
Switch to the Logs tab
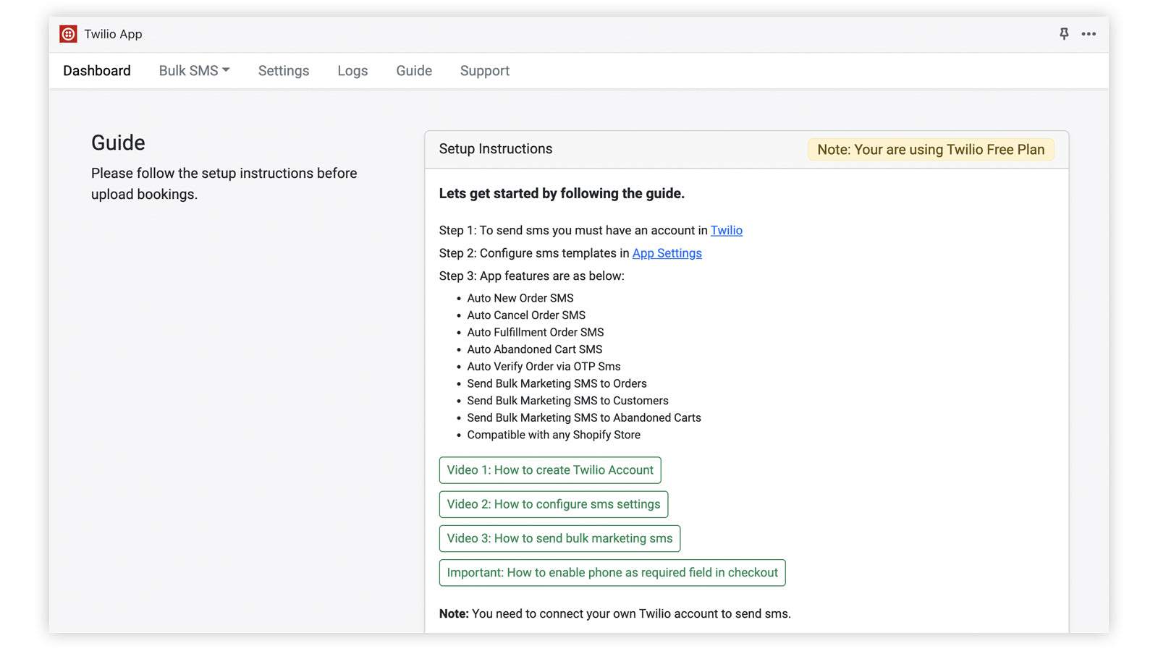tap(352, 71)
